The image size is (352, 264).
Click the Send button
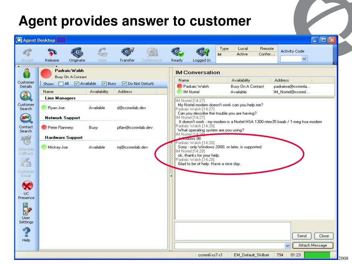302,236
